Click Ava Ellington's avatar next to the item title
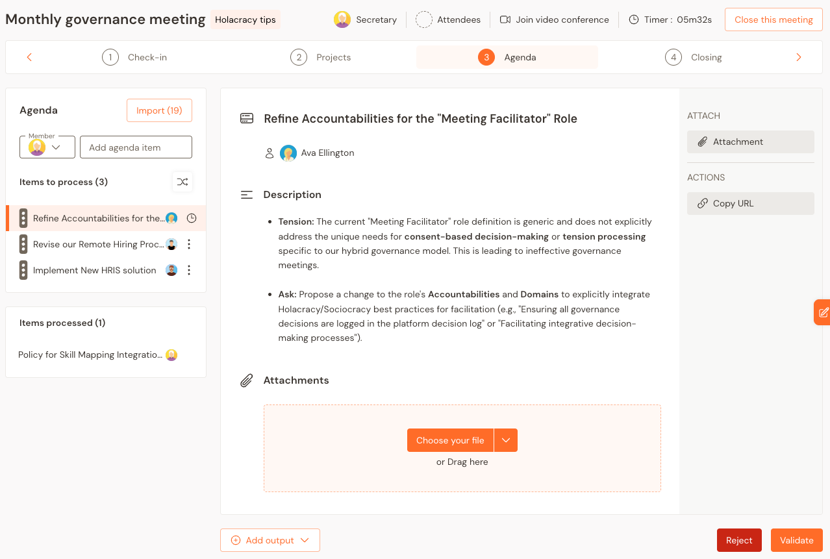Screen dimensions: 830x559 point(288,153)
